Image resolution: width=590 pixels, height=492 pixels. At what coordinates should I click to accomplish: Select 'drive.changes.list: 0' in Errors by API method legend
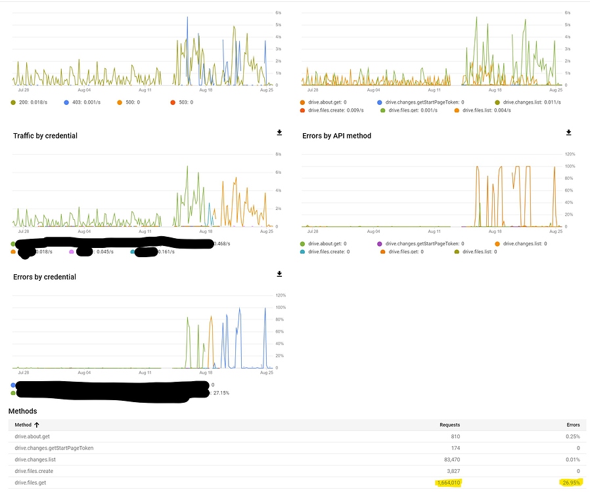point(521,244)
